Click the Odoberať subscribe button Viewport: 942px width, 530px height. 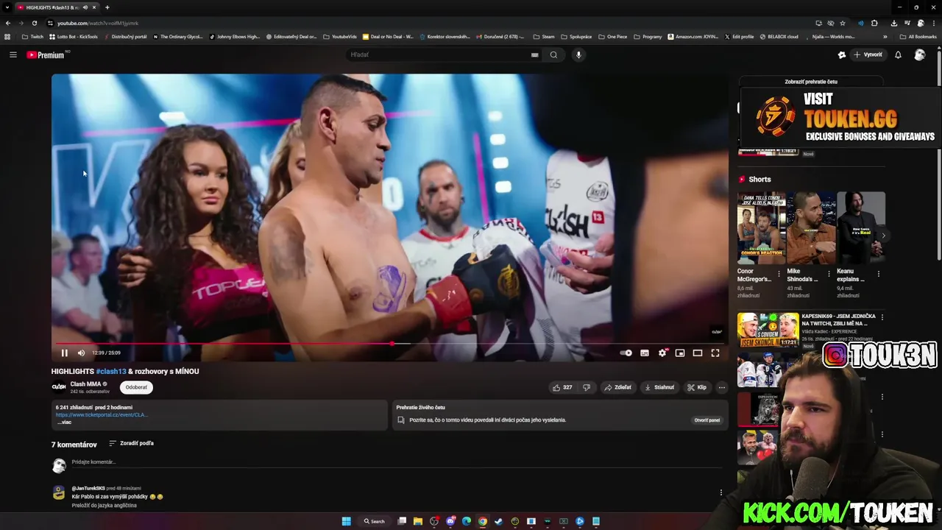pos(136,387)
